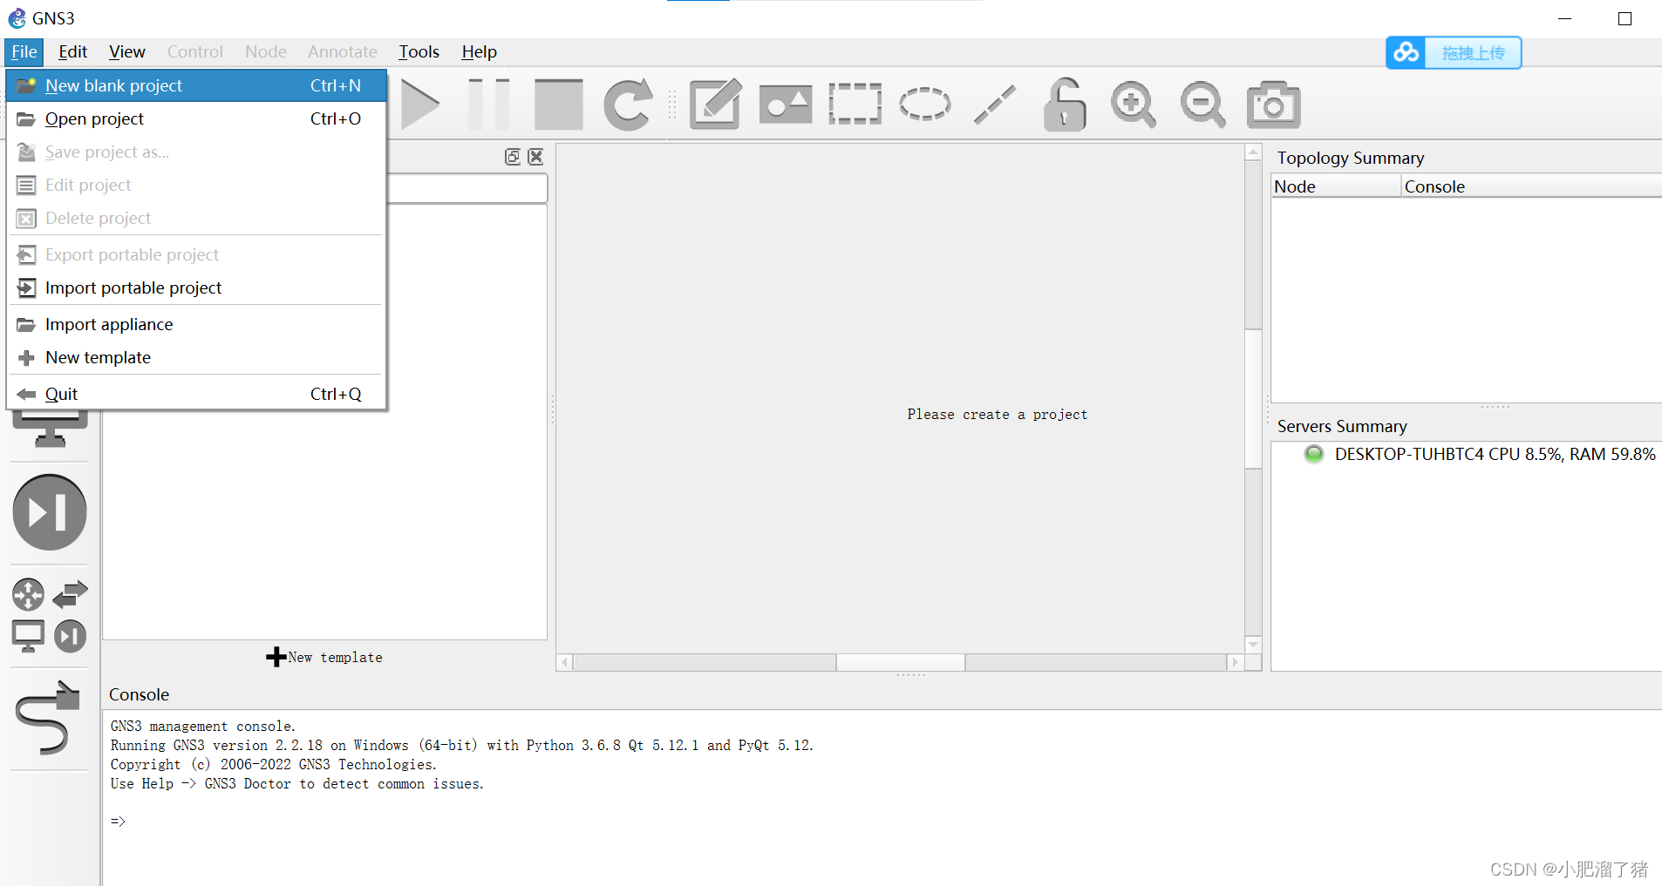Choose Import portable project entry
The width and height of the screenshot is (1662, 886).
[x=197, y=287]
